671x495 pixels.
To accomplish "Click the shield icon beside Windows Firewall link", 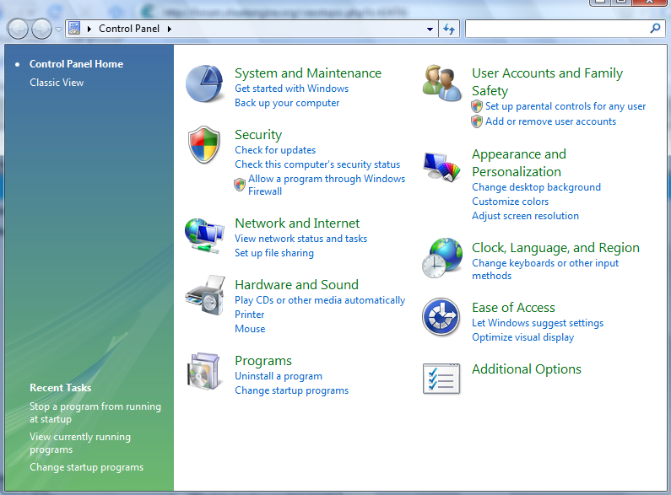I will (x=240, y=185).
